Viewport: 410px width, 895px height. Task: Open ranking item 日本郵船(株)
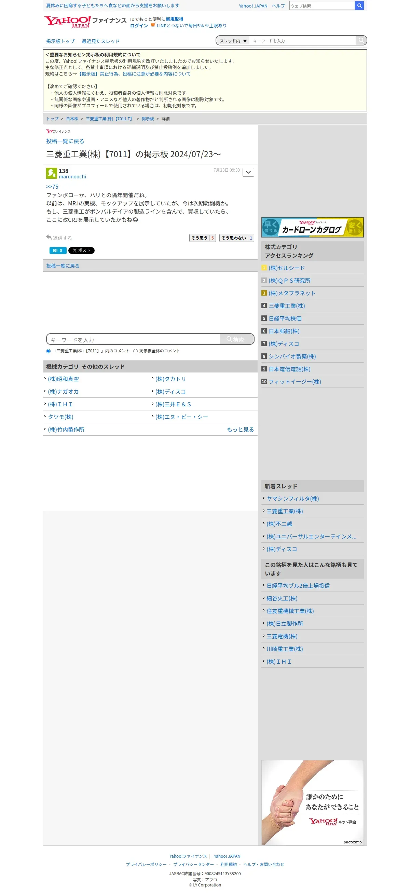(284, 331)
